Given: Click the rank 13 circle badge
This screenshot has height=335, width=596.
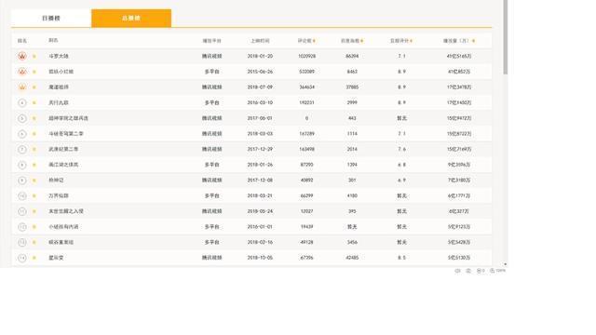Looking at the screenshot, I should coord(22,242).
